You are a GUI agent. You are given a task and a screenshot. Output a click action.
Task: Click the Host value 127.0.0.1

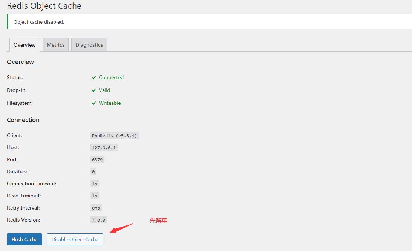tap(104, 147)
